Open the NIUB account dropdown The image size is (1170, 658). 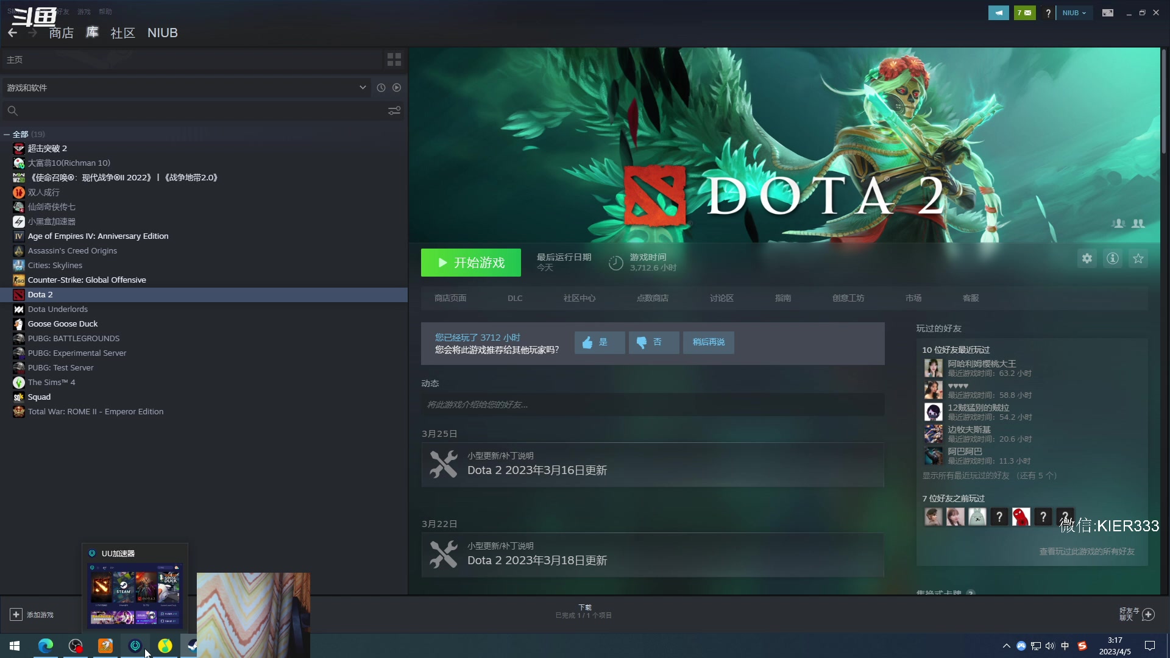point(1074,13)
